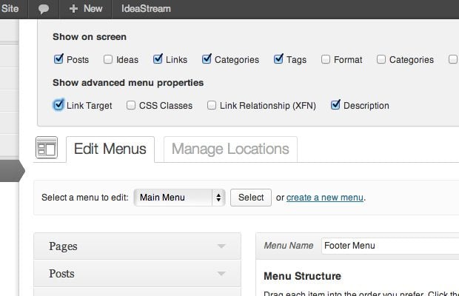This screenshot has width=459, height=296.
Task: Enable Link Relationship (XFN) checkbox
Action: 212,105
